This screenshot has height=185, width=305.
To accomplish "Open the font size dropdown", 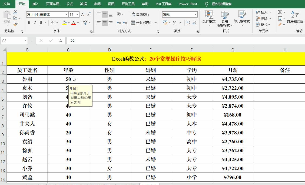I will pyautogui.click(x=78, y=14).
